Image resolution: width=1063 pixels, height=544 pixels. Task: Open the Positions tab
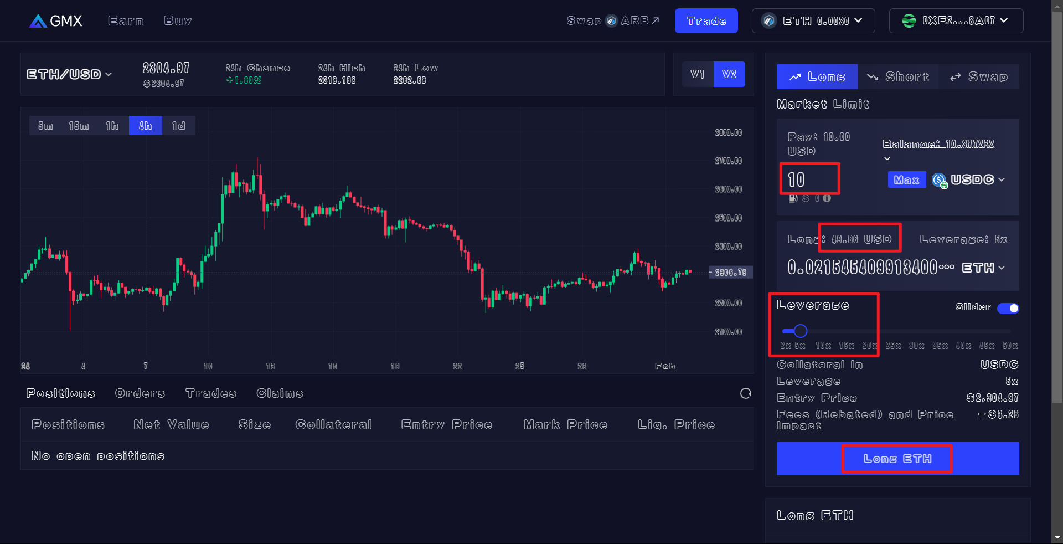click(x=60, y=393)
